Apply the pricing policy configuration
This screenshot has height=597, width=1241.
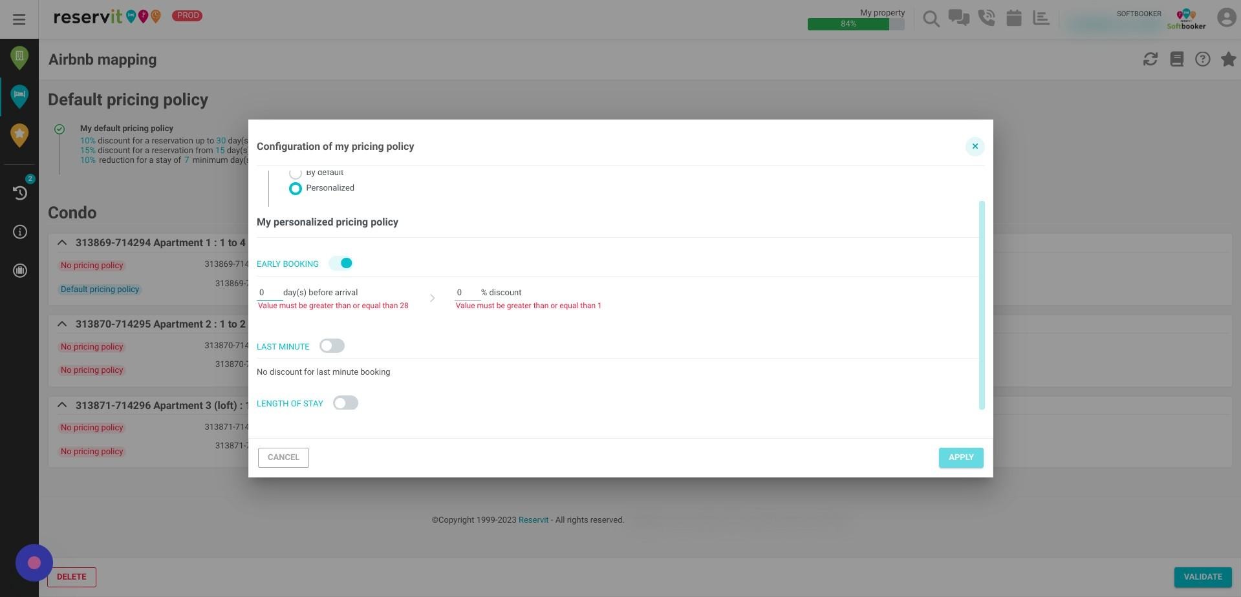[961, 457]
